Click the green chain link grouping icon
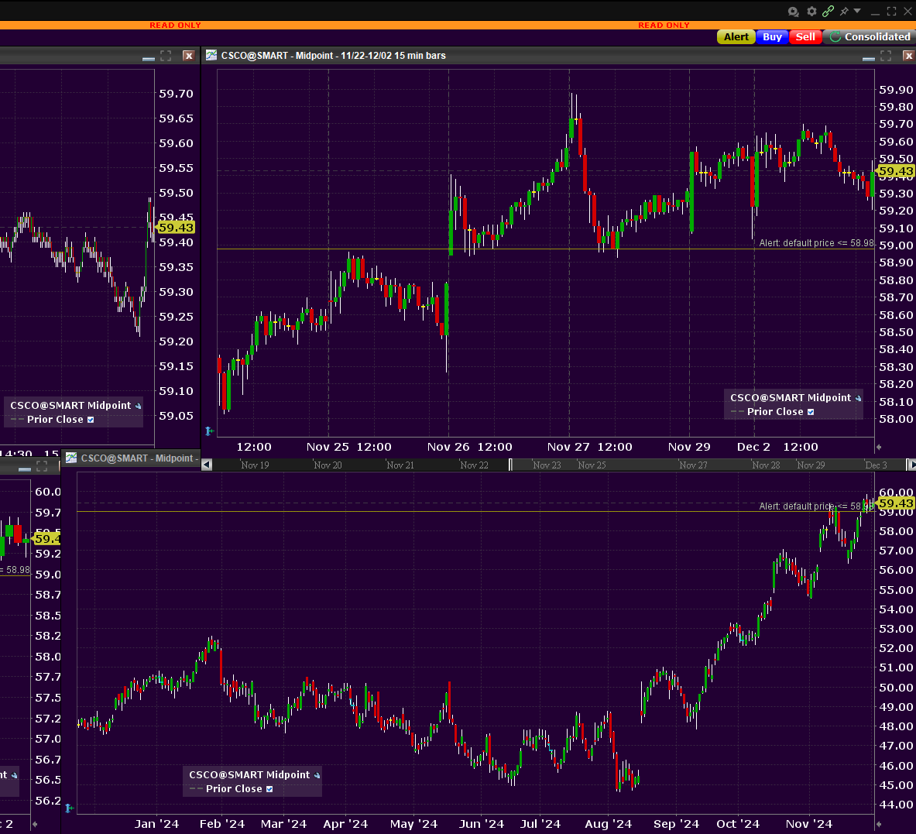Screen dimensions: 916x834 coord(828,12)
